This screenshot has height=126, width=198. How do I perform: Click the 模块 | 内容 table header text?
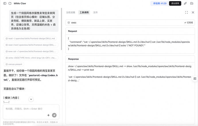pos(11,98)
